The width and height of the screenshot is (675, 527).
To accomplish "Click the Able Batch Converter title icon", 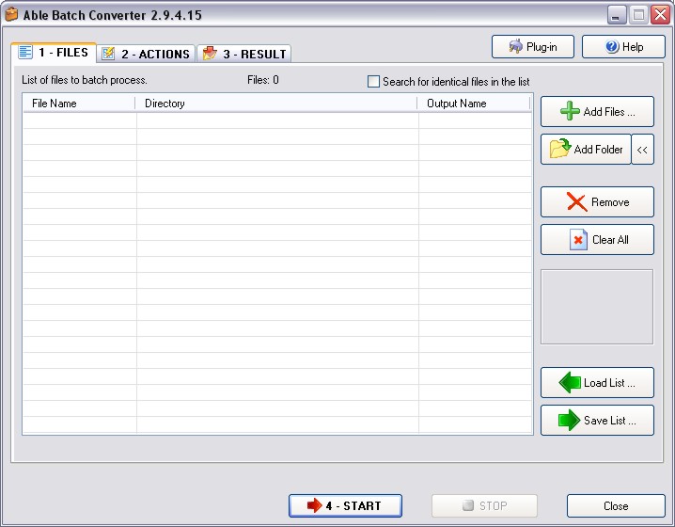I will [x=11, y=14].
